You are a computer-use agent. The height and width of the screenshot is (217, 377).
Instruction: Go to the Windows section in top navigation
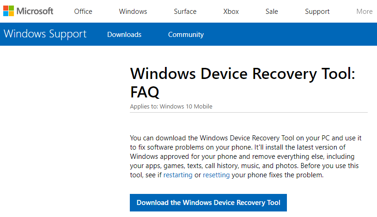click(x=133, y=11)
